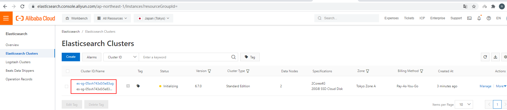Reload the page with the browser refresh icon
Screen dimensions: 507x110
(22, 6)
